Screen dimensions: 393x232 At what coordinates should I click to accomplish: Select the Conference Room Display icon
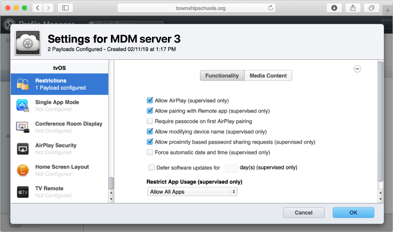click(23, 127)
